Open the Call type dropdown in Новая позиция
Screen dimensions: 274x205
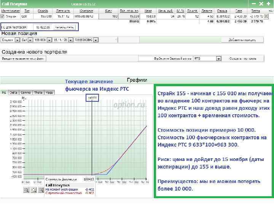(30, 40)
